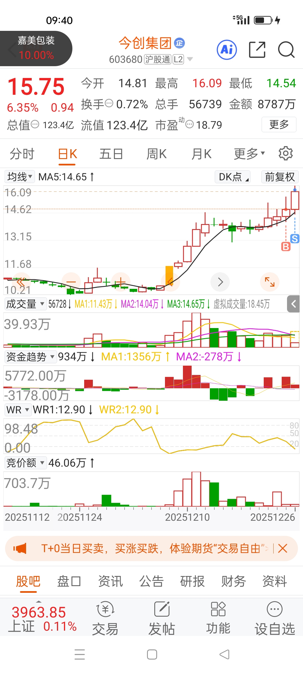Tap 虚拟成交量:18.45万 label
Image resolution: width=303 pixels, height=673 pixels.
click(x=242, y=304)
